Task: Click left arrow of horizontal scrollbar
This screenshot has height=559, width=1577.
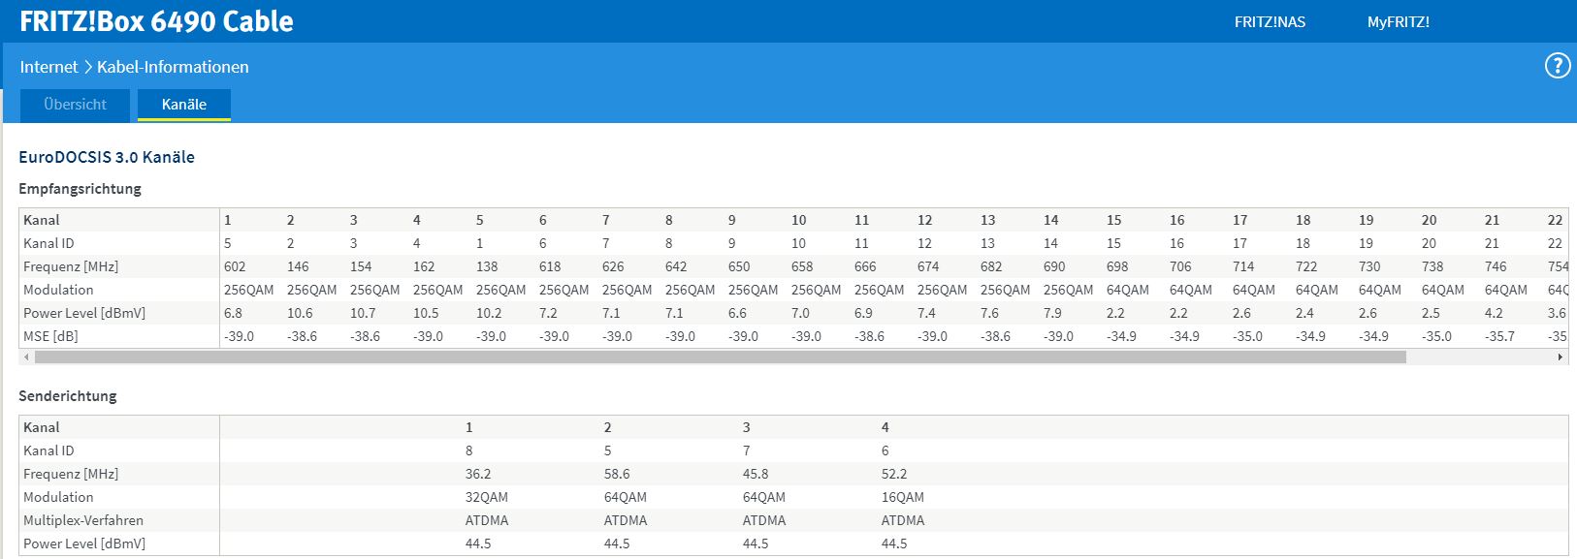Action: pyautogui.click(x=26, y=357)
